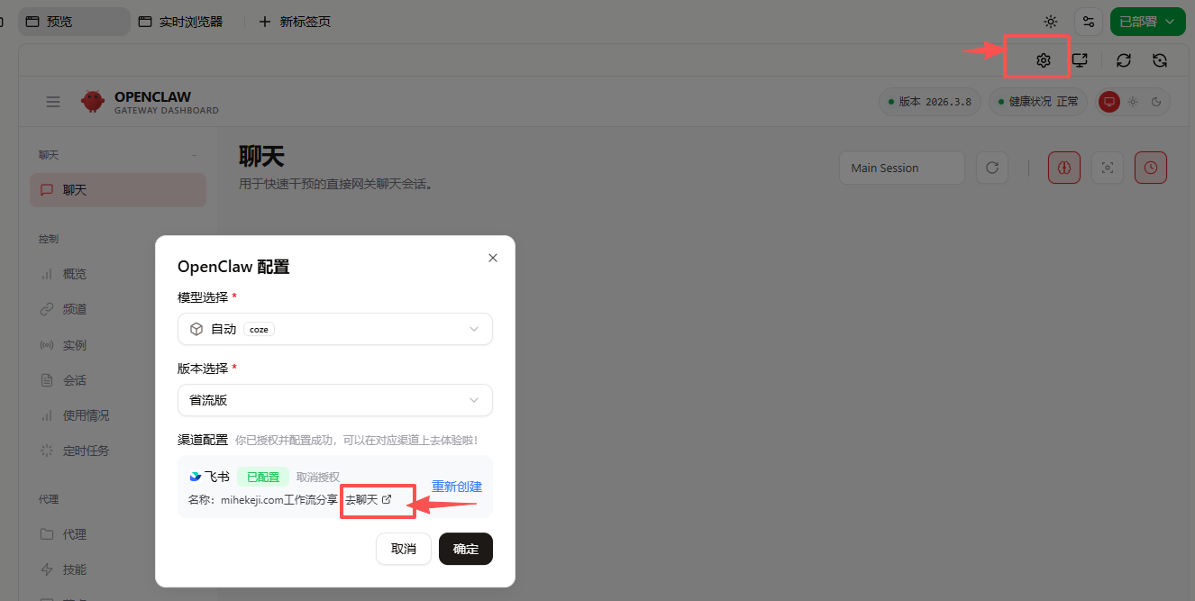Viewport: 1195px width, 601px height.
Task: Click the 重新创建 link
Action: click(x=457, y=487)
